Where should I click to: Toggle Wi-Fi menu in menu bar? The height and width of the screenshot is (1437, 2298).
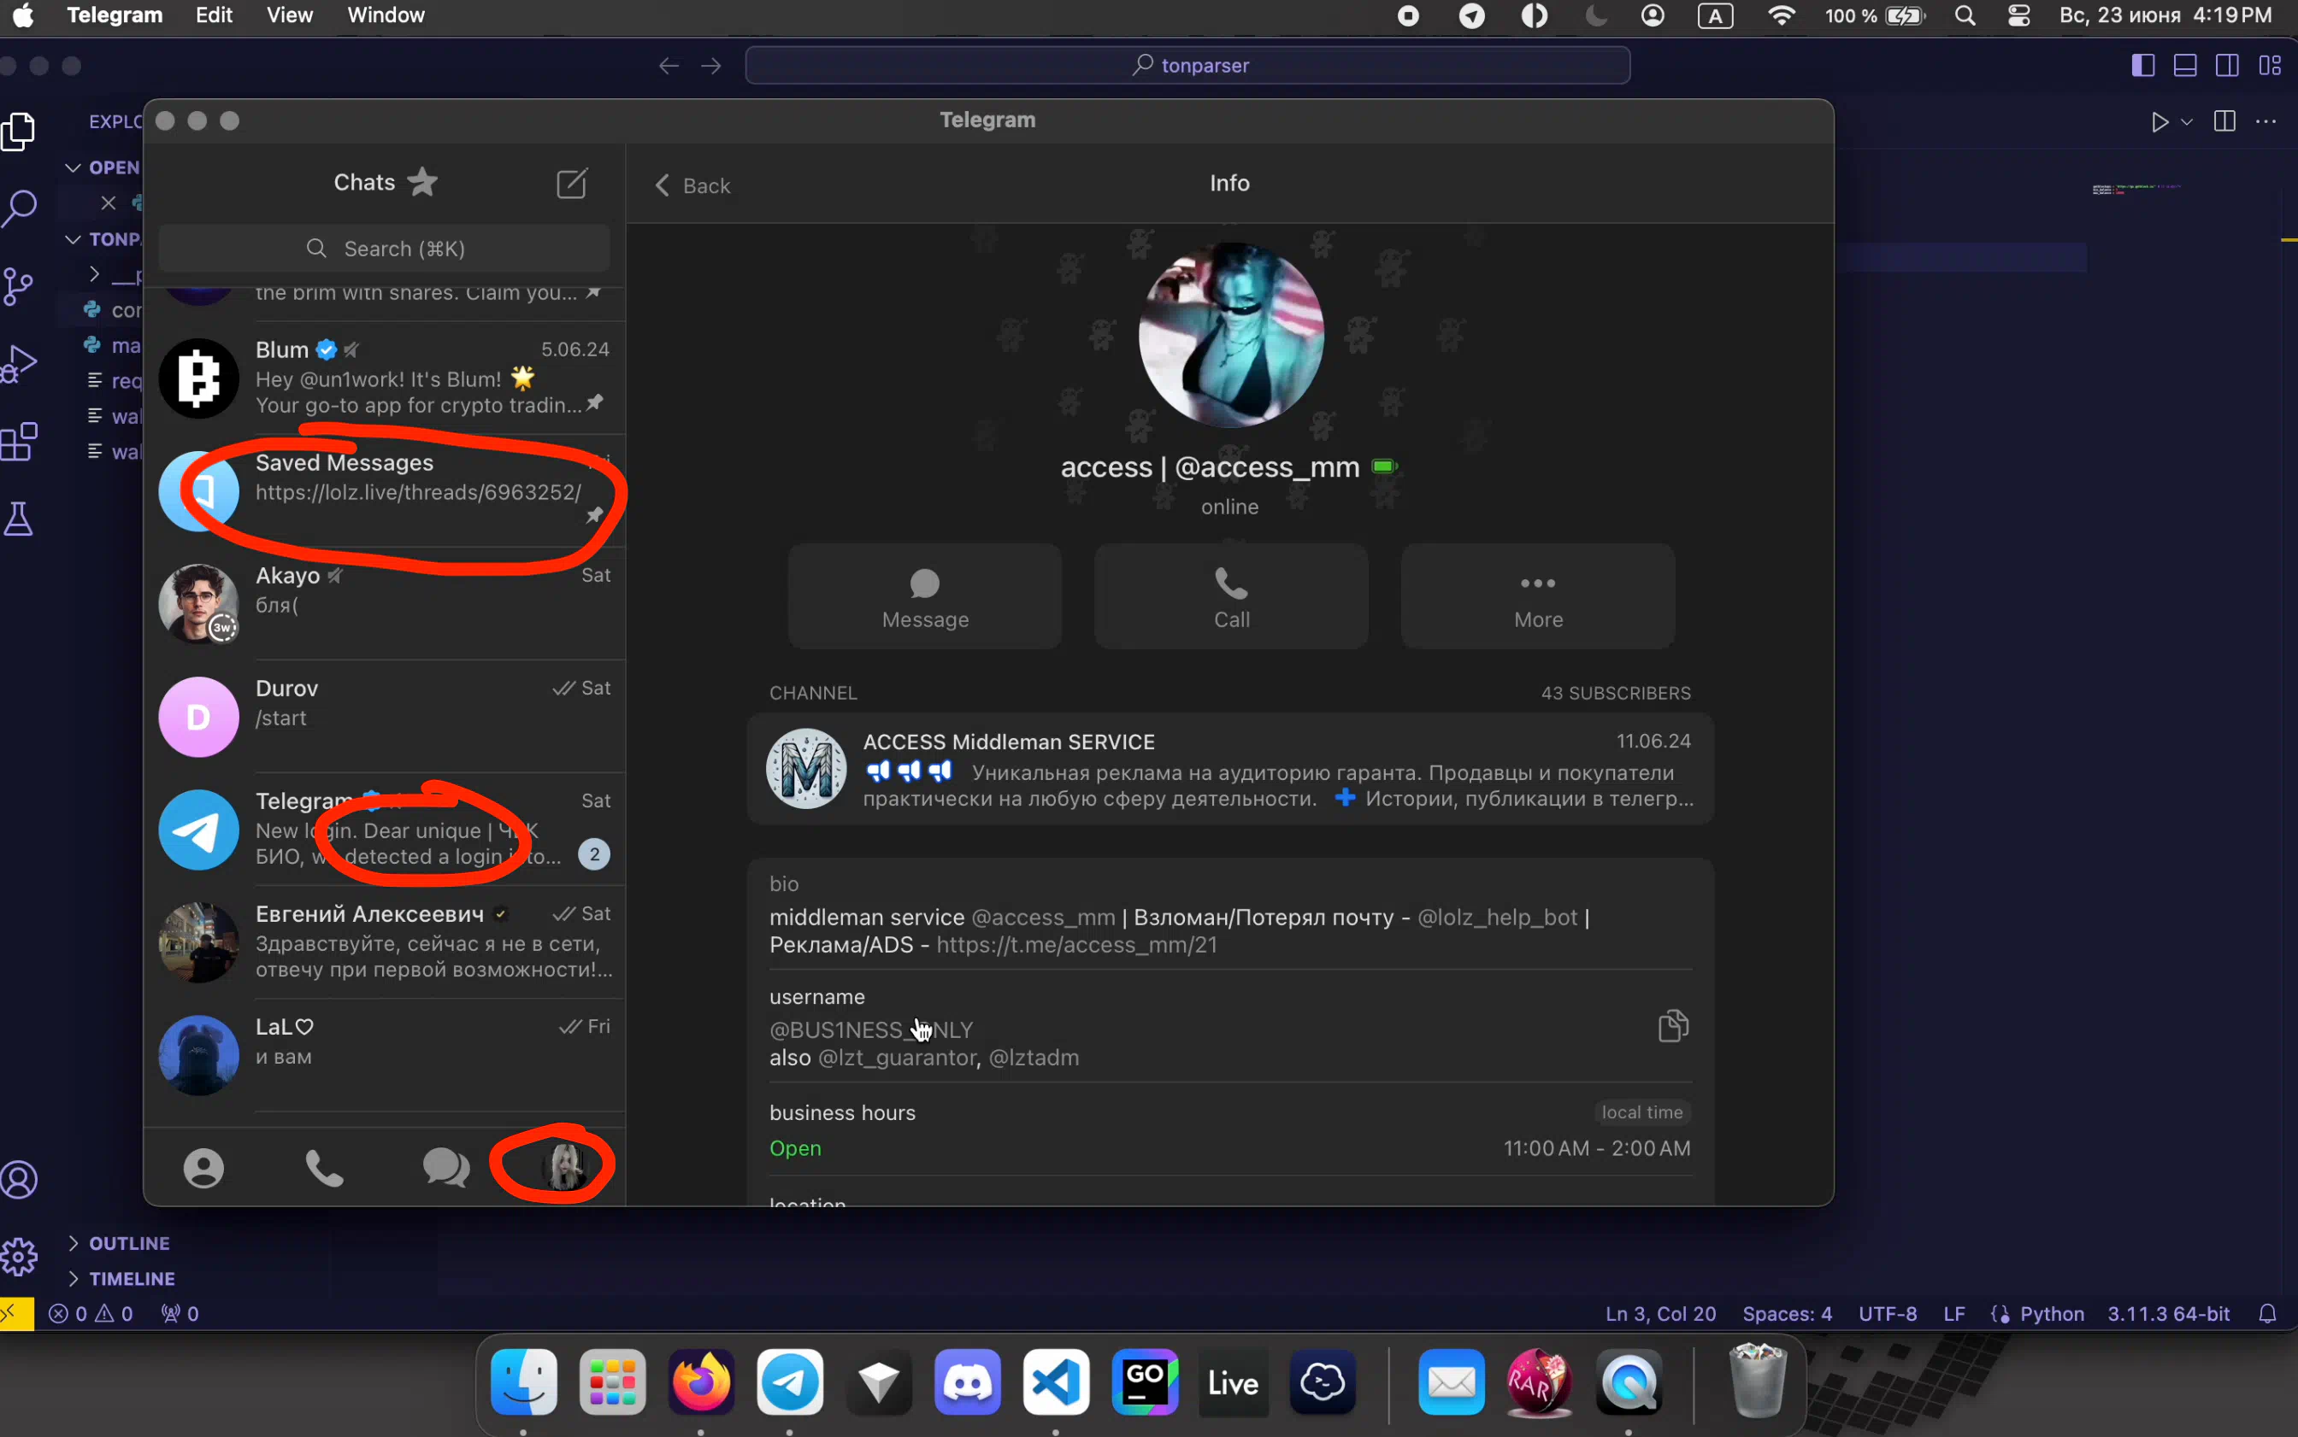click(1781, 16)
